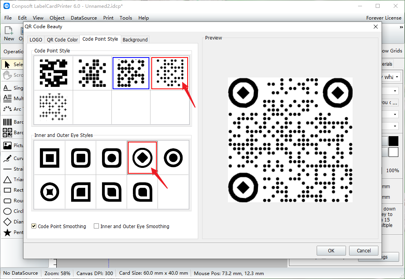The width and height of the screenshot is (405, 279).
Task: Click the New document toolbar icon
Action: click(9, 34)
